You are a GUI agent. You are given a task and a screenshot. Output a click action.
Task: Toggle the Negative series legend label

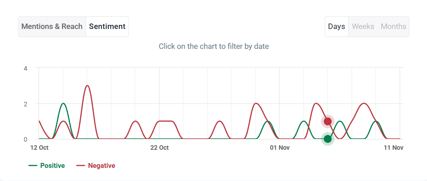tap(101, 166)
